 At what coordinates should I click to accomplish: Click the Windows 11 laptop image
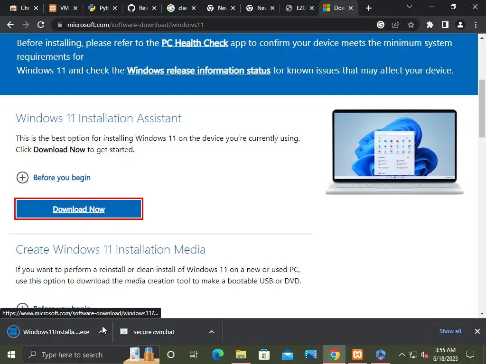pos(394,152)
